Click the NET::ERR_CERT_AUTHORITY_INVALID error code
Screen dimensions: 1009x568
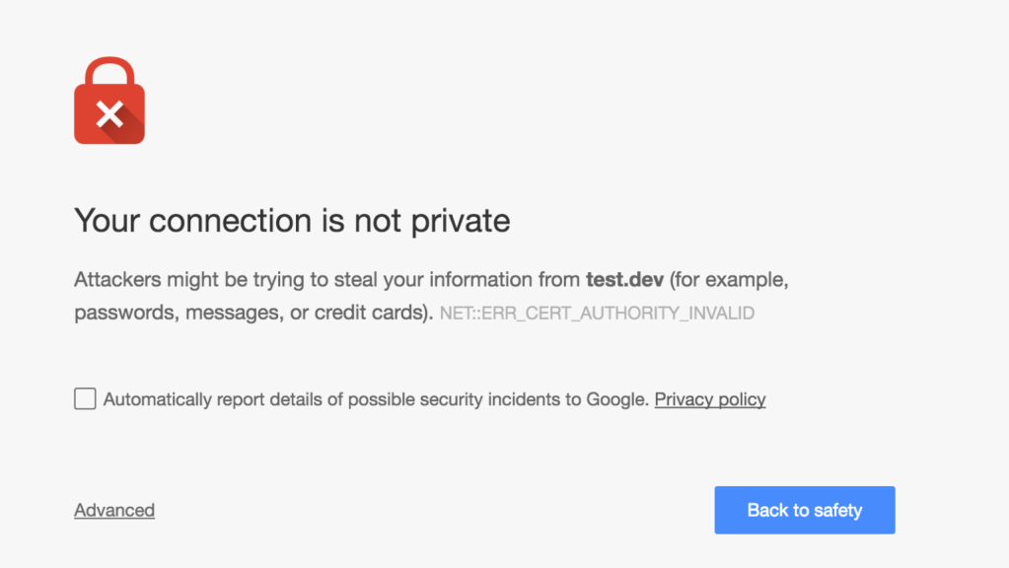(x=597, y=314)
